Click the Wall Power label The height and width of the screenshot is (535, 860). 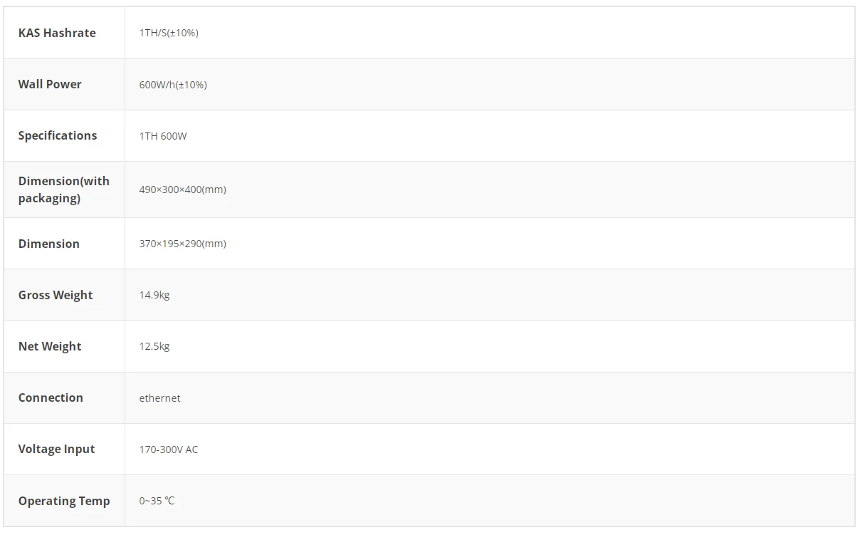(50, 84)
